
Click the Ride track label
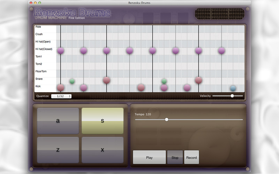[x=38, y=27]
